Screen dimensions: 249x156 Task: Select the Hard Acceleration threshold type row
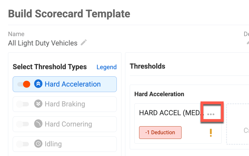[x=65, y=84]
